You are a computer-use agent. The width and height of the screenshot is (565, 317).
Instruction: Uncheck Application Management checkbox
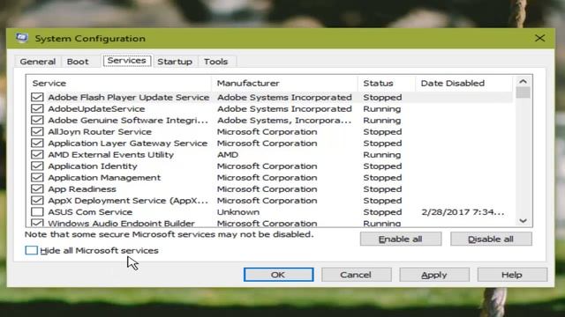click(37, 178)
